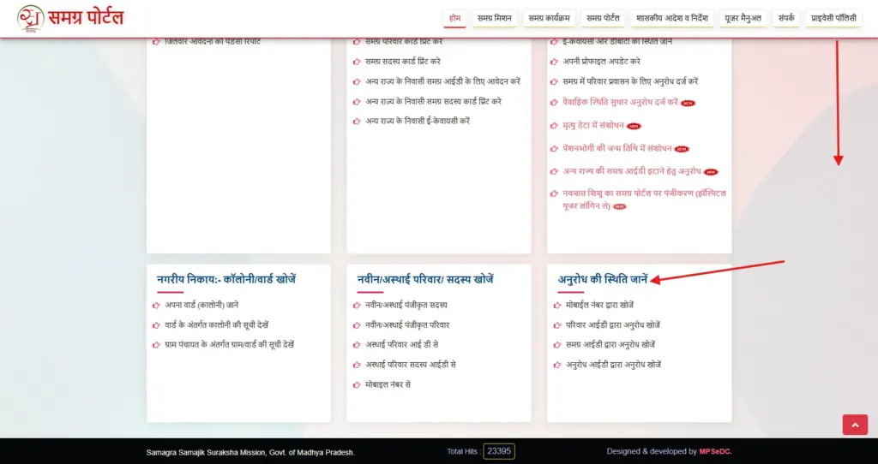878x464 pixels.
Task: Click Samagra Samajik Suraksha Mission footer text
Action: 250,452
